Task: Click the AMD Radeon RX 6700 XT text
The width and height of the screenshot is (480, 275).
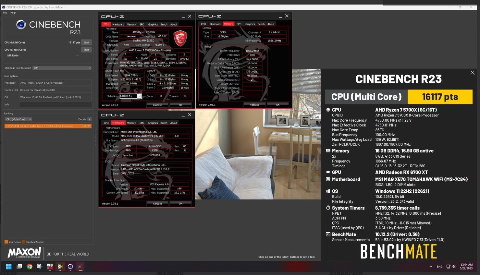Action: click(x=401, y=172)
